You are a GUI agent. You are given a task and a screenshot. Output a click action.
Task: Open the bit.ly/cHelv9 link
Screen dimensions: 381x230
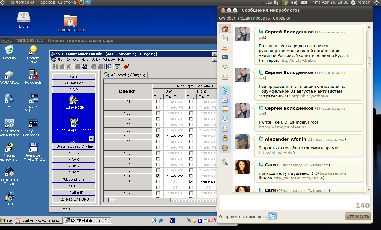[x=277, y=152]
